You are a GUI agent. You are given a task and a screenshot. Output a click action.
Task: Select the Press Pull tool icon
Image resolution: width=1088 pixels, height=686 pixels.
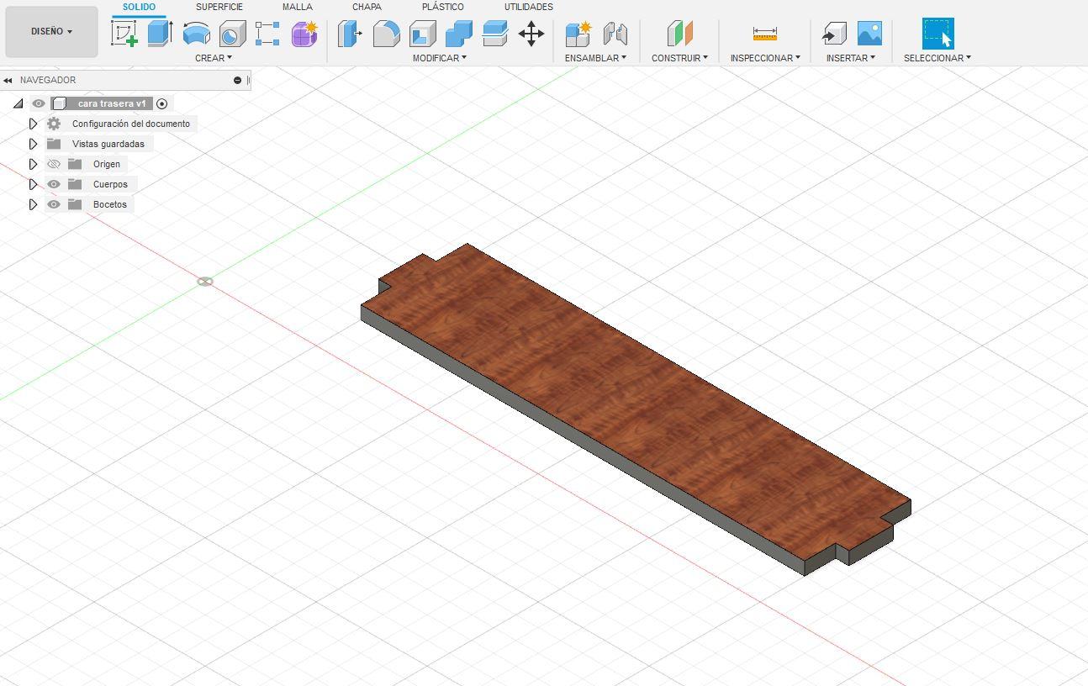point(349,34)
